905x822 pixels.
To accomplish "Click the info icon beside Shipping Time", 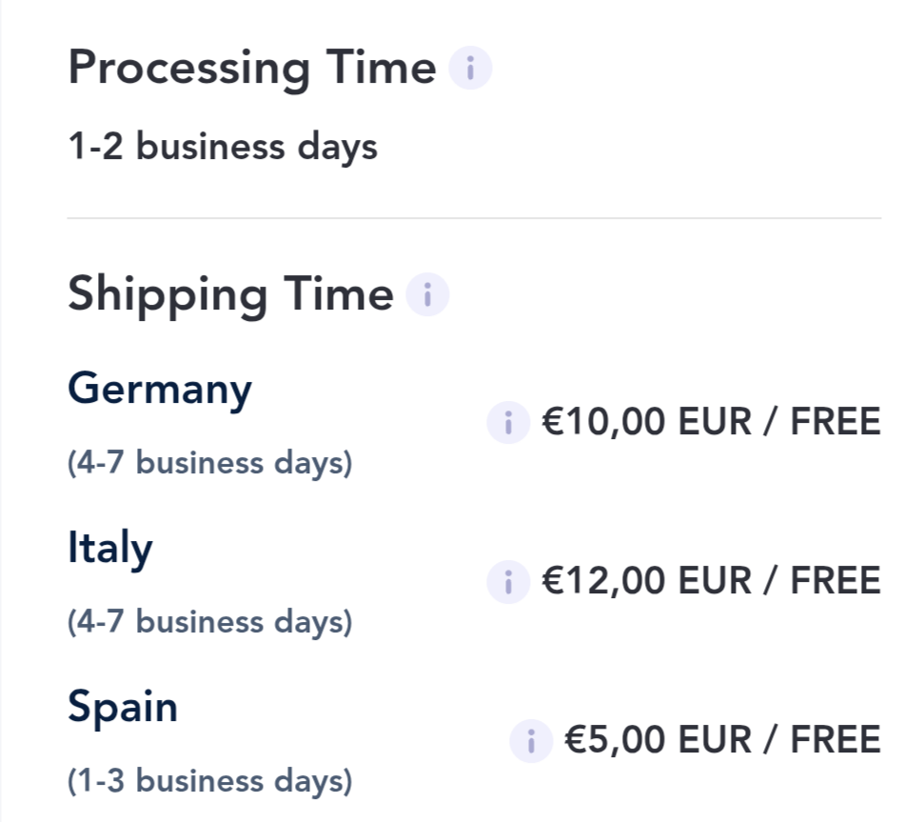I will (427, 294).
